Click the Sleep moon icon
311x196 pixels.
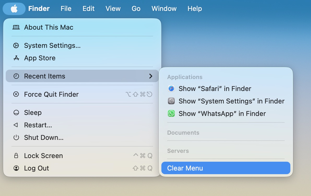16,113
